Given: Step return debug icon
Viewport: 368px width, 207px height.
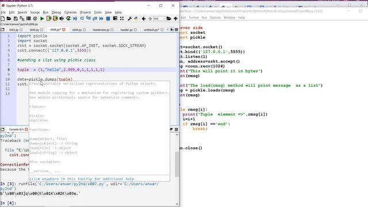Looking at the screenshot, I should 95,18.
